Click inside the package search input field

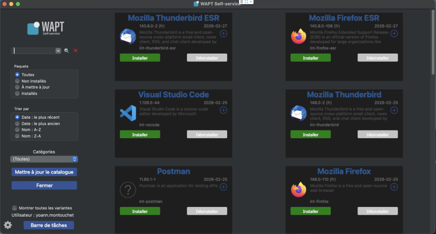(34, 51)
